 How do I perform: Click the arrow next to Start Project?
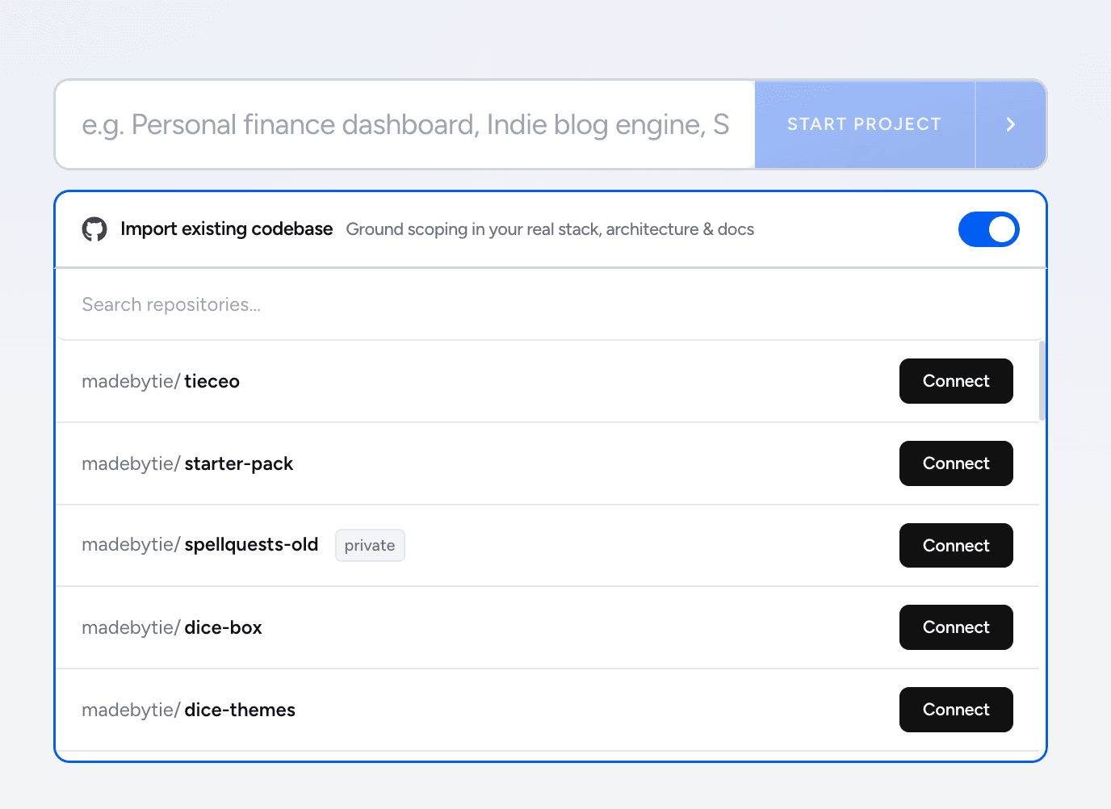click(x=1010, y=124)
